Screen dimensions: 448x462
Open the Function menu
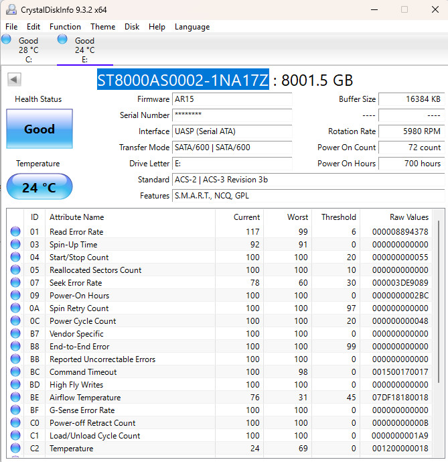[x=65, y=27]
